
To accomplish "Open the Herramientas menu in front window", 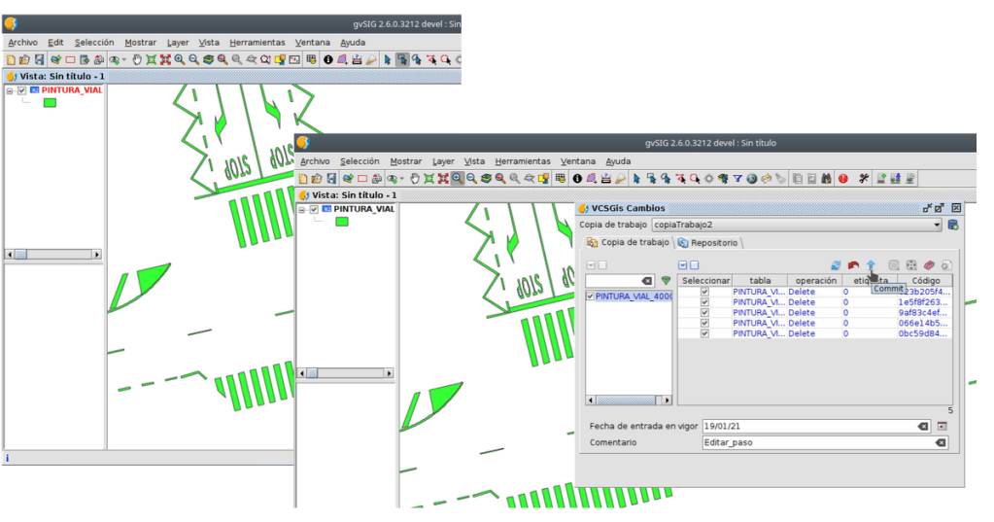I will pos(522,161).
